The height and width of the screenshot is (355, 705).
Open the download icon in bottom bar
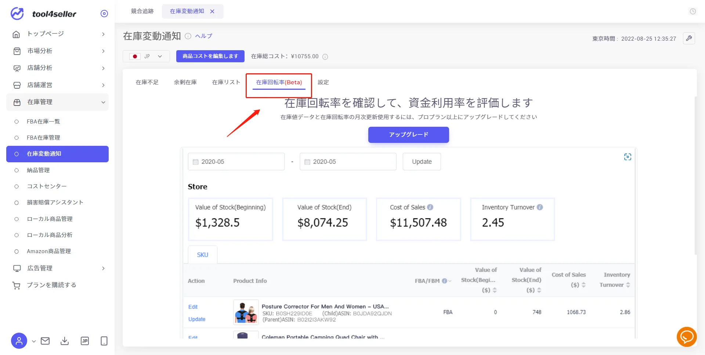coord(65,341)
